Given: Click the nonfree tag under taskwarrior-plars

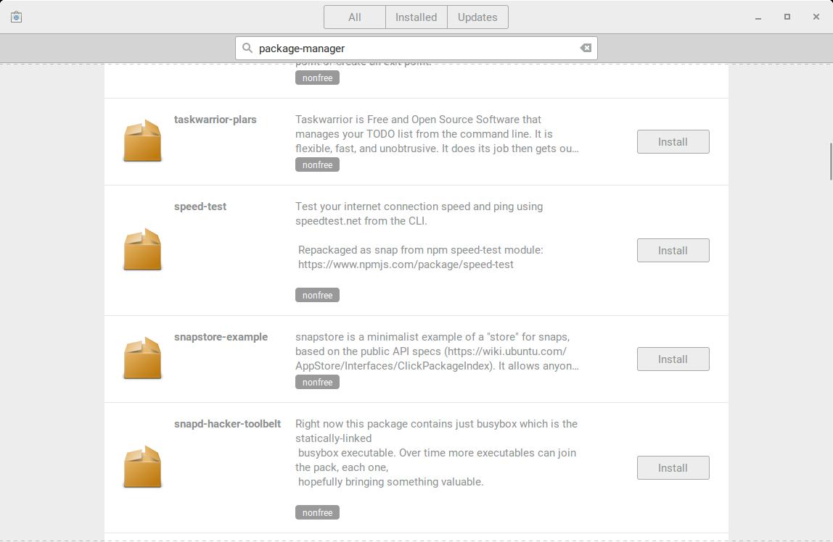Looking at the screenshot, I should pos(317,165).
